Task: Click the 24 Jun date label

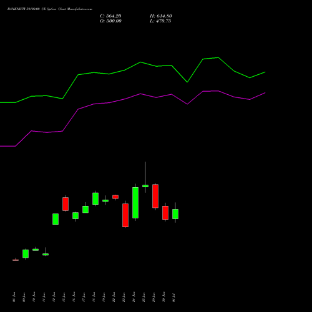Action: click(134, 297)
